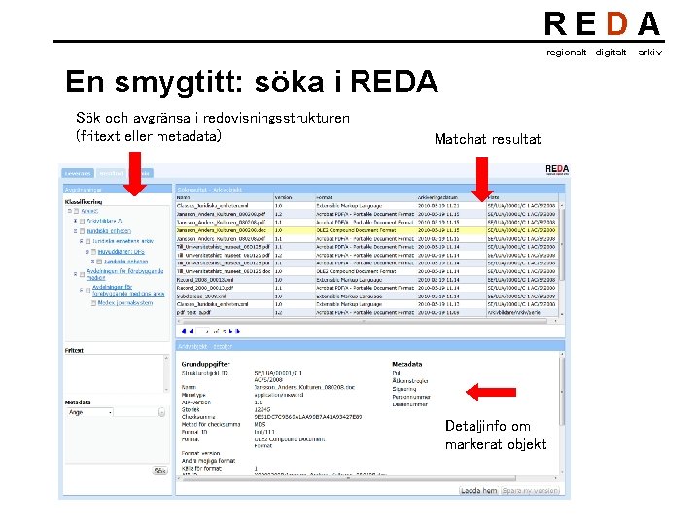Screen dimensions: 700x525
Task: Collapse the Juridiska enhetens arkiv node
Action: 82,241
